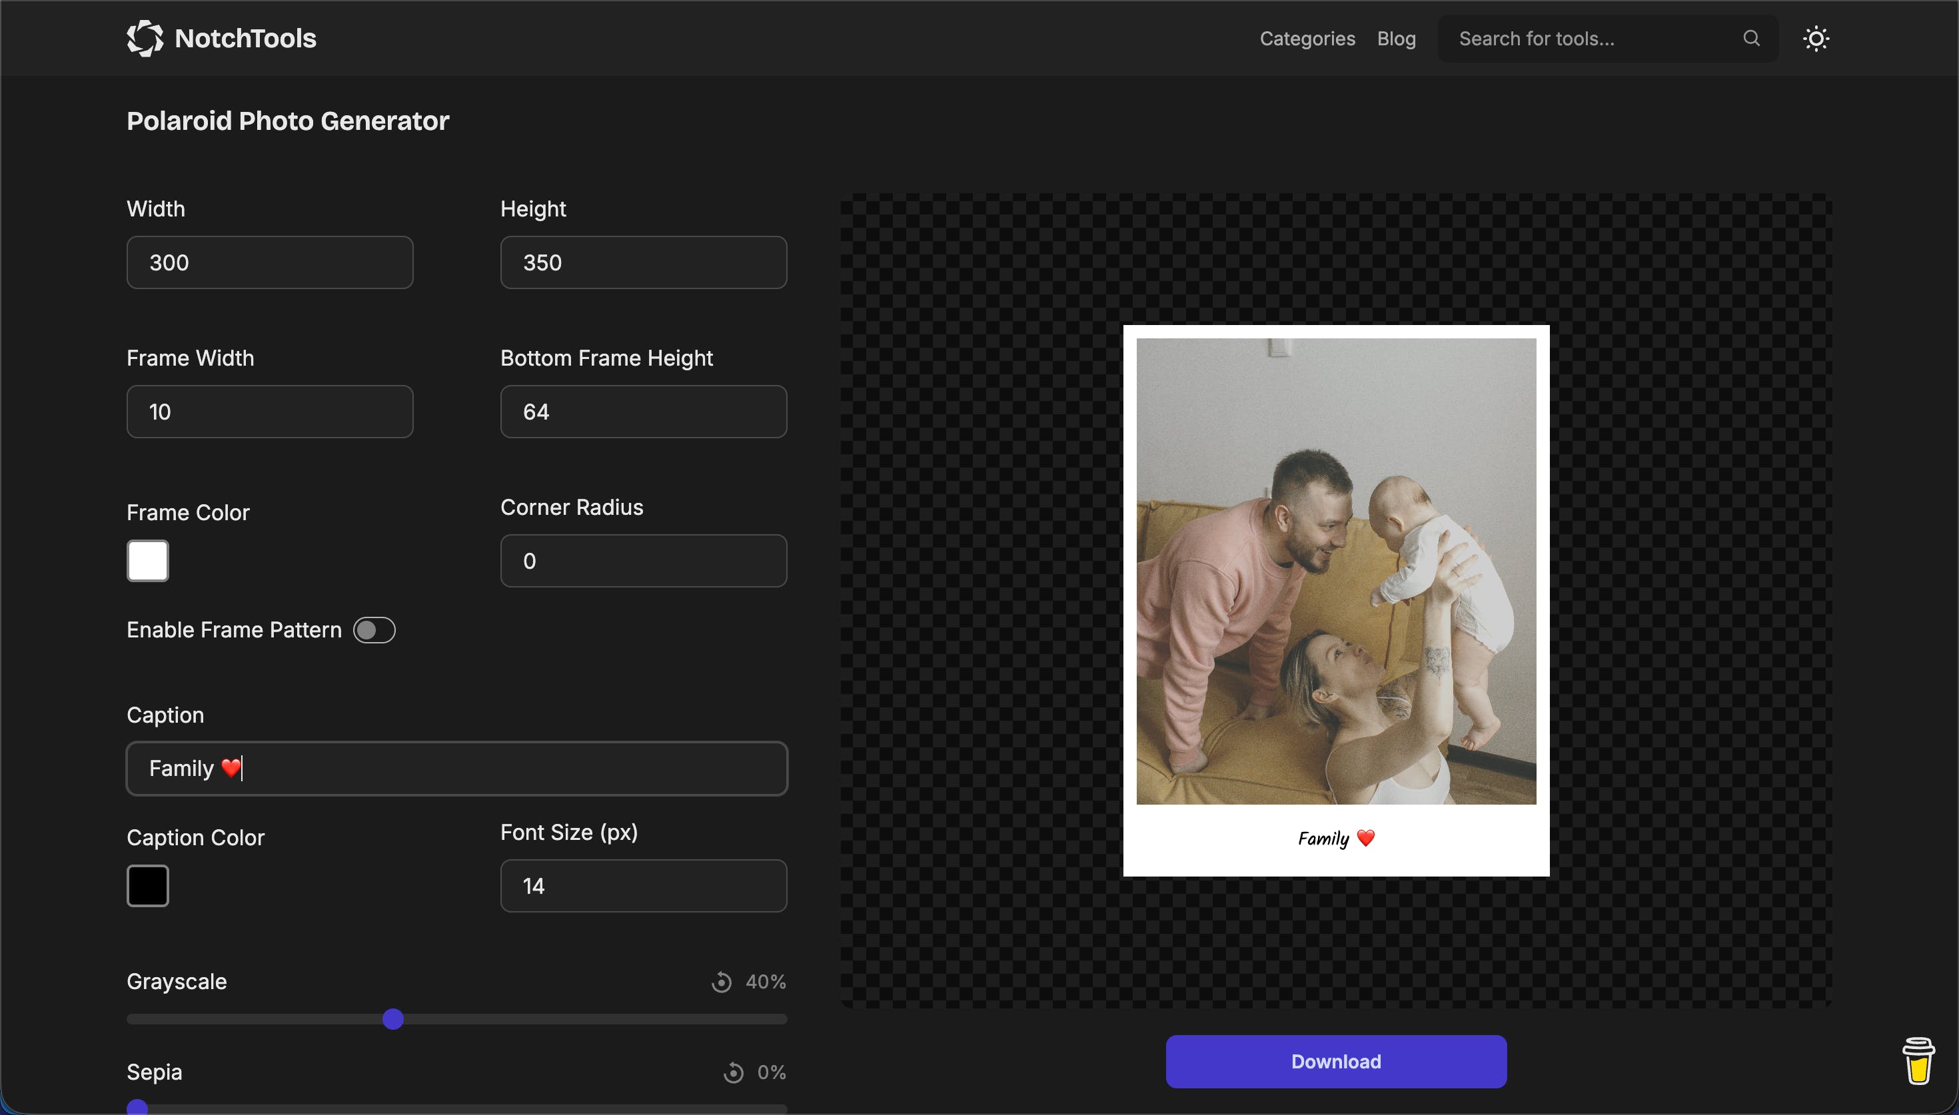Toggle light mode sun icon
This screenshot has width=1959, height=1115.
[1816, 38]
